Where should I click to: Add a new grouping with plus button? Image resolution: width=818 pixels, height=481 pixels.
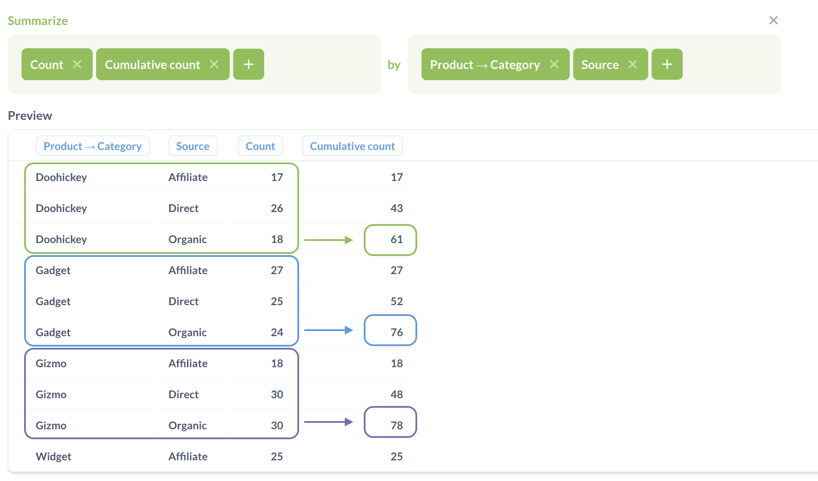[x=667, y=64]
